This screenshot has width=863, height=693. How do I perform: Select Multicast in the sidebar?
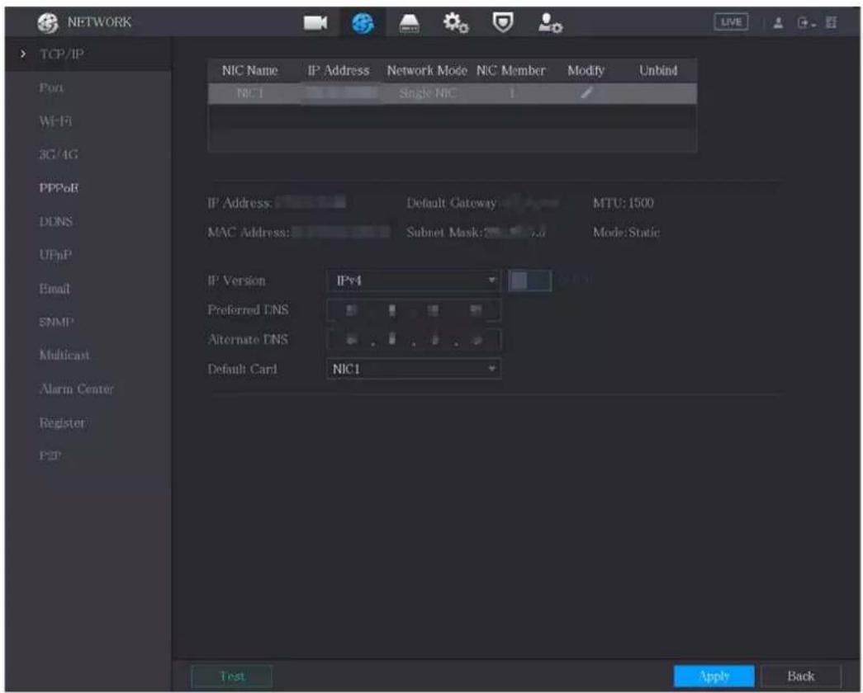pos(64,356)
